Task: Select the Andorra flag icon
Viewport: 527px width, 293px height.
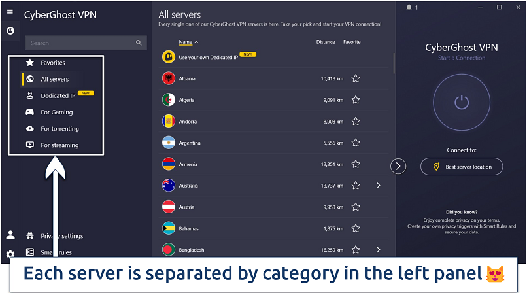Action: pyautogui.click(x=169, y=121)
